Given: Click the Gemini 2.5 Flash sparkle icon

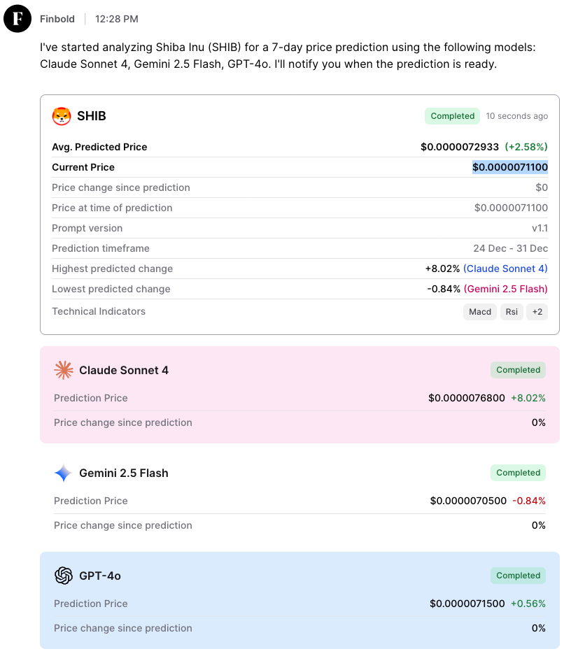Looking at the screenshot, I should point(64,473).
